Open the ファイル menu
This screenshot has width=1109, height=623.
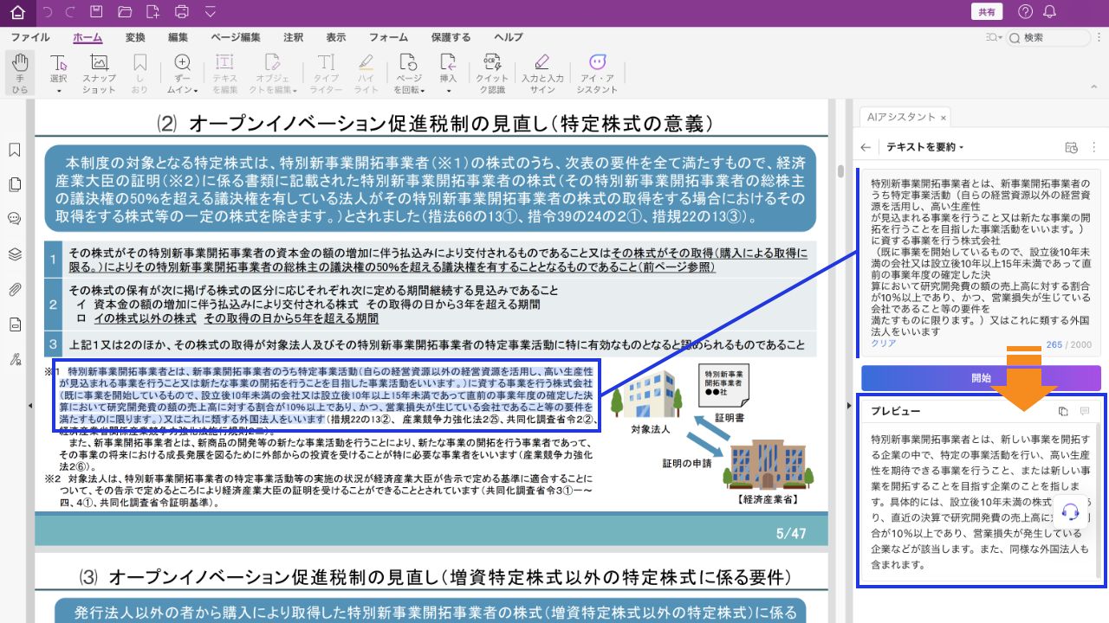pos(30,37)
